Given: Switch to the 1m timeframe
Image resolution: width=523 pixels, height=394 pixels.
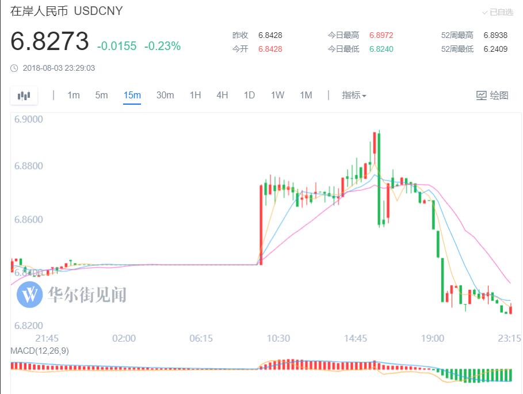Looking at the screenshot, I should pyautogui.click(x=74, y=95).
